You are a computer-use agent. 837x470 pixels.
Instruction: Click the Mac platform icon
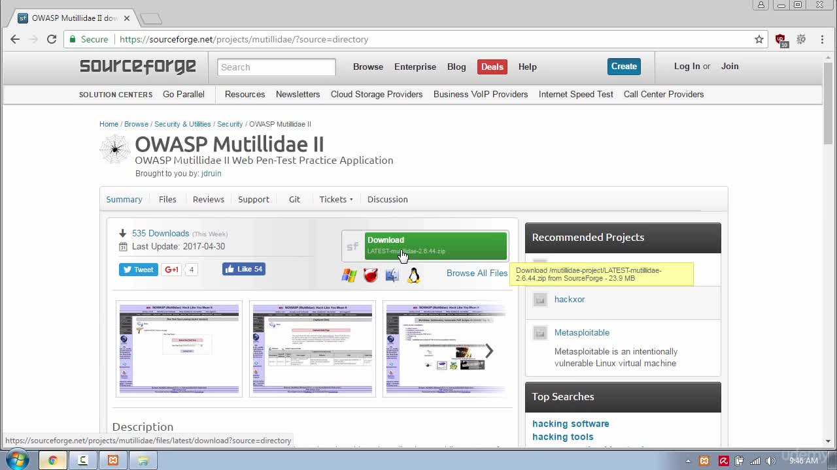[x=392, y=275]
